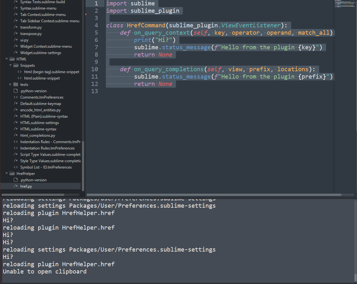Click 'match_all' parameter in line 5

click(x=314, y=33)
